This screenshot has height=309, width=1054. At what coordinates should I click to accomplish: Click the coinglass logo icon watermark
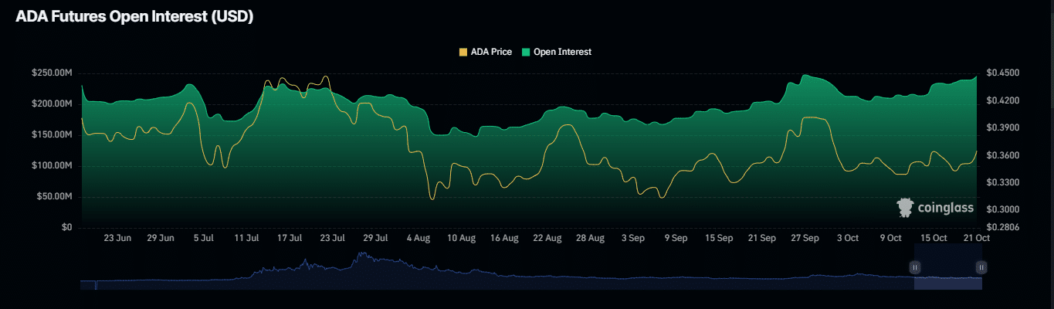(x=905, y=207)
